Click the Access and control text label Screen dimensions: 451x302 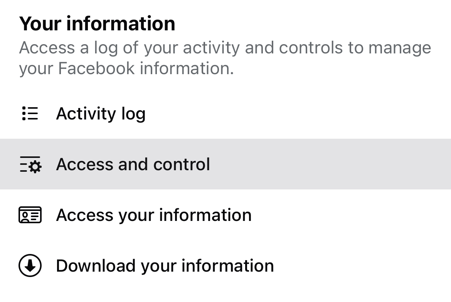[133, 164]
